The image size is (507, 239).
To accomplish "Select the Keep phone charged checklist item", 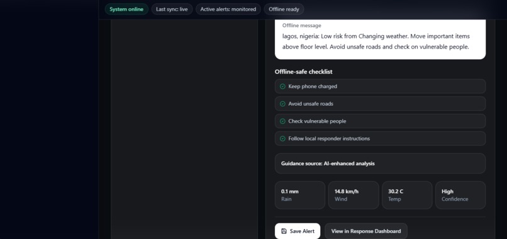I will 380,86.
